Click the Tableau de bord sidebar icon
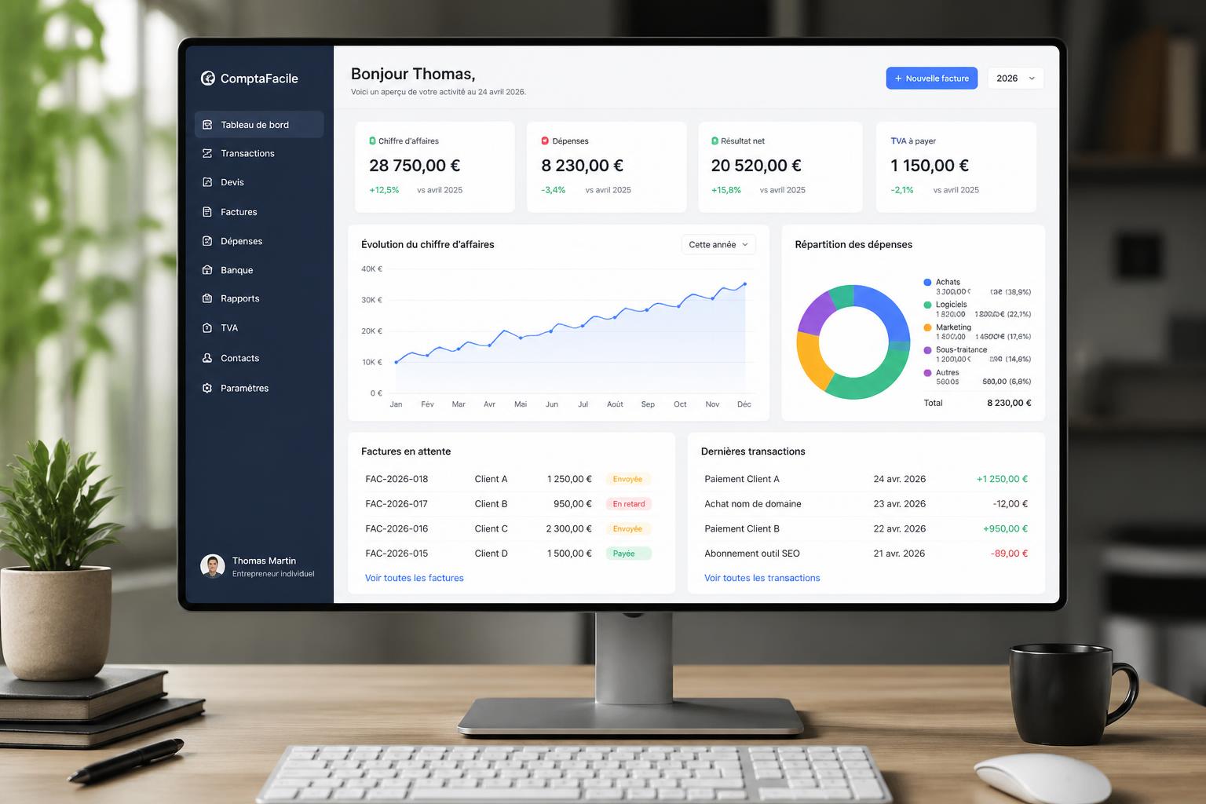 click(x=207, y=125)
